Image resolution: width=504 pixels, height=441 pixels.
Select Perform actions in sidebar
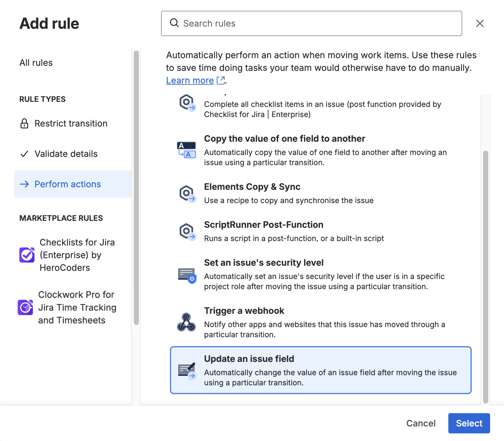67,184
